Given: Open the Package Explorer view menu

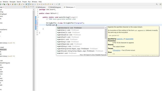Looking at the screenshot, I should pos(29,7).
